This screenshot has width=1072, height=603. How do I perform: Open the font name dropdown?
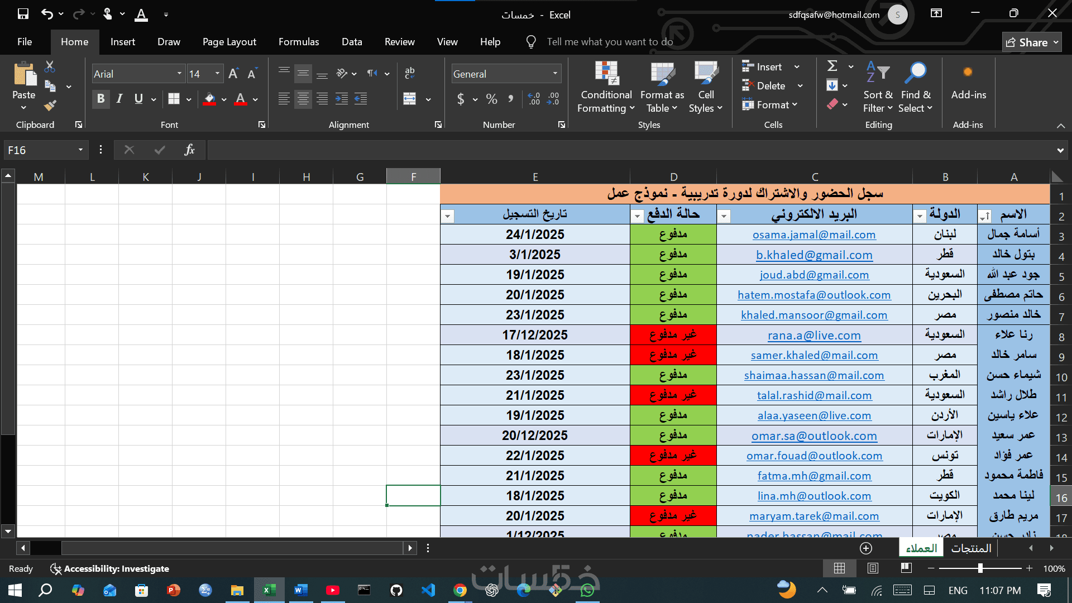click(179, 74)
